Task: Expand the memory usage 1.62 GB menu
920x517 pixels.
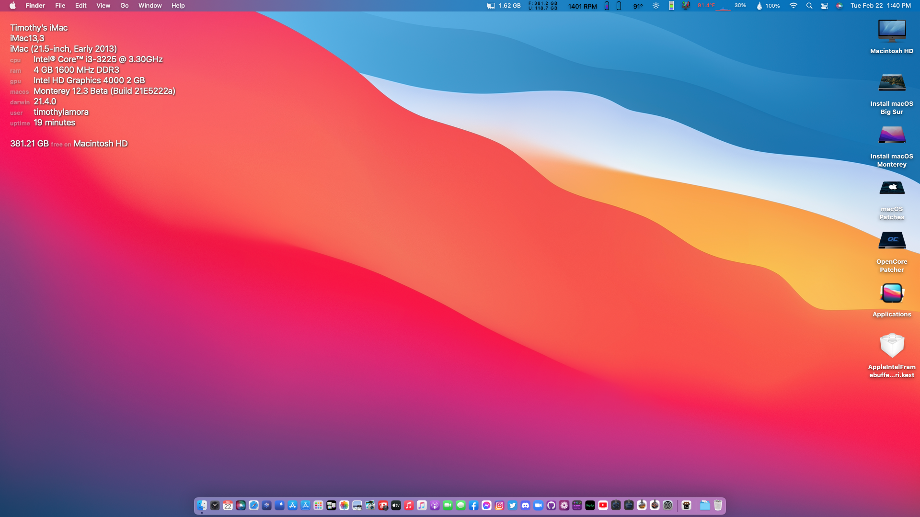Action: pos(504,6)
